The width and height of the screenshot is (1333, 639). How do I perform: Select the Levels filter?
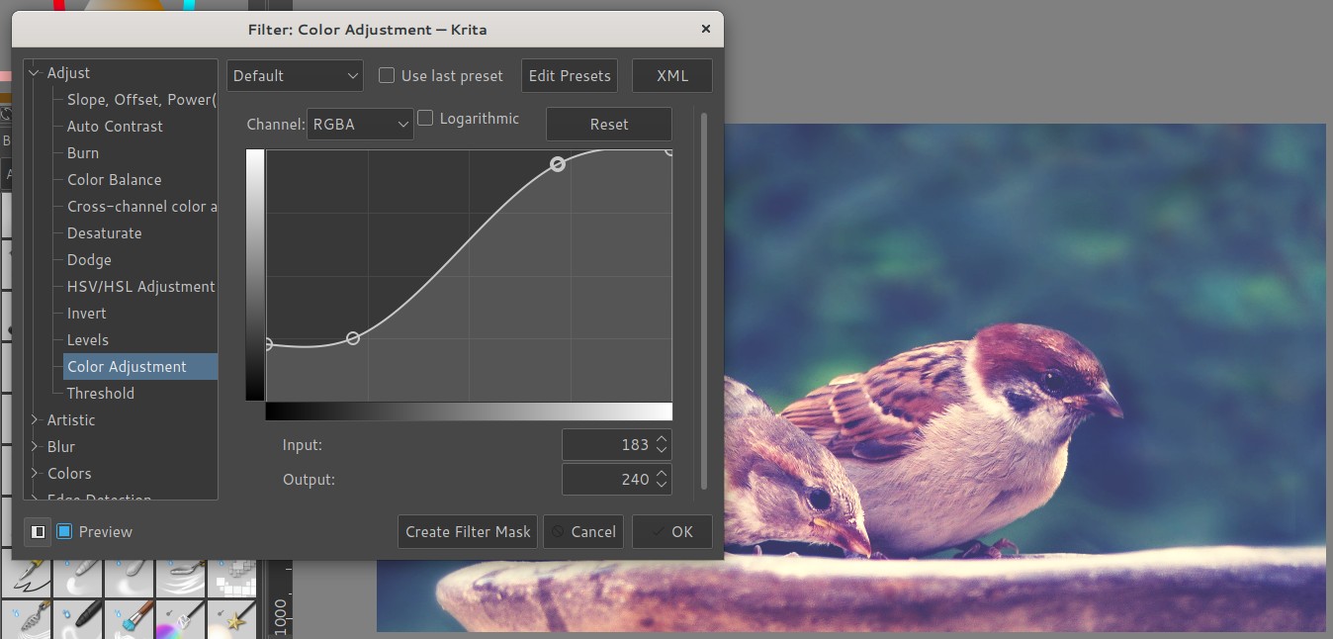(x=87, y=339)
